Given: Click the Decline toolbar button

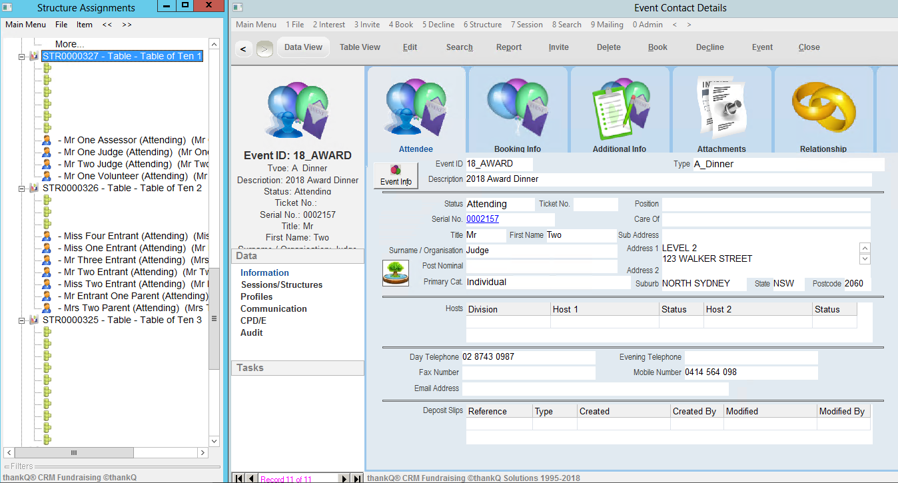Looking at the screenshot, I should tap(709, 47).
